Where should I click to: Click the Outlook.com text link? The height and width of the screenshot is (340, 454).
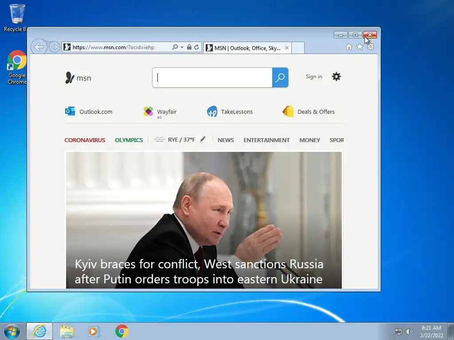click(96, 112)
